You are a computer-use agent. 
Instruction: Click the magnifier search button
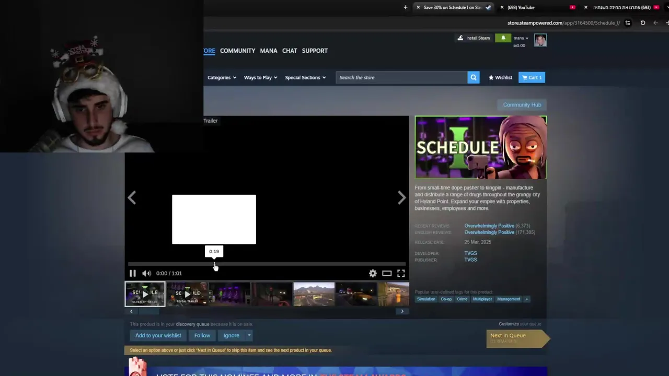(474, 77)
